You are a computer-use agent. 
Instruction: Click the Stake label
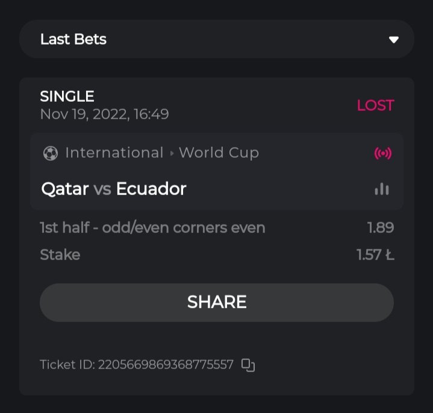(60, 255)
